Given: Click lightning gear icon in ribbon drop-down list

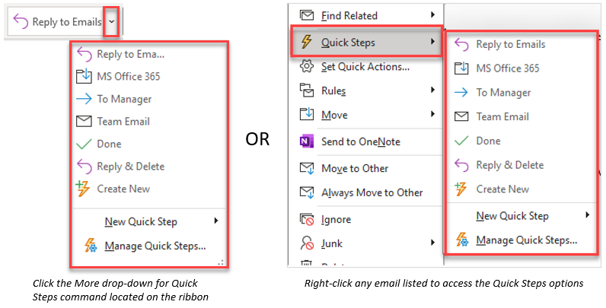Looking at the screenshot, I should 91,246.
